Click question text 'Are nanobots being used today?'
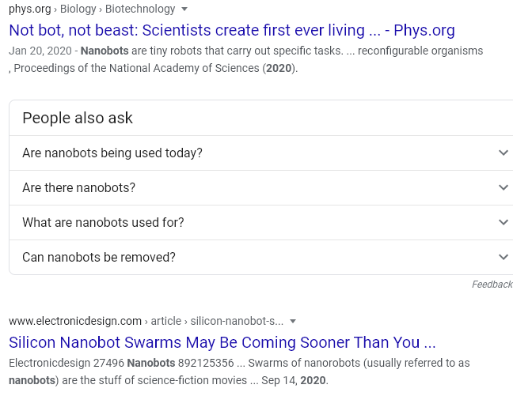Image resolution: width=513 pixels, height=396 pixels. point(112,153)
